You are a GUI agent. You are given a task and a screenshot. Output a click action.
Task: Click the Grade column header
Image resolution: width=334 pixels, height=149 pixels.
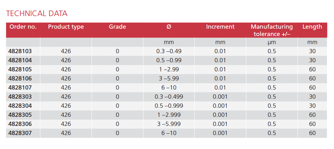tap(117, 27)
